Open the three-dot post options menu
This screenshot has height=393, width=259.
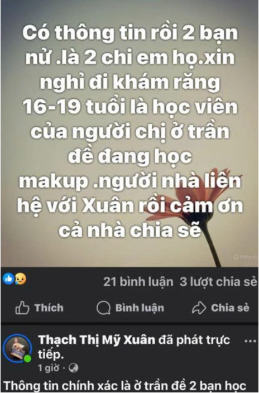[250, 342]
